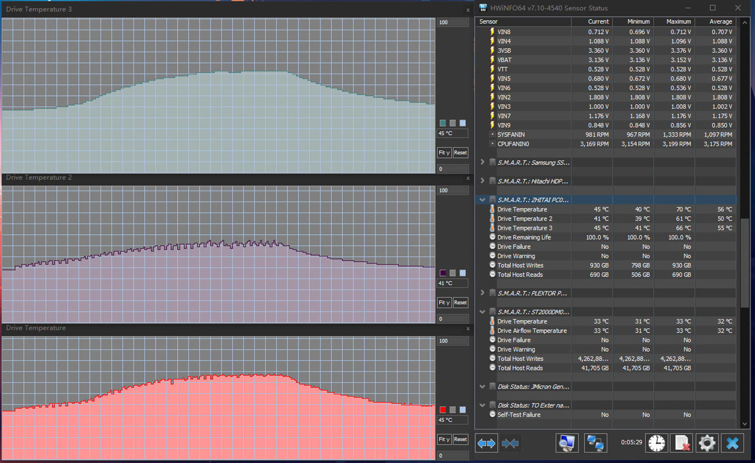The width and height of the screenshot is (755, 463).
Task: Click Fit y in Drive Temperature 3 graph
Action: pos(444,152)
